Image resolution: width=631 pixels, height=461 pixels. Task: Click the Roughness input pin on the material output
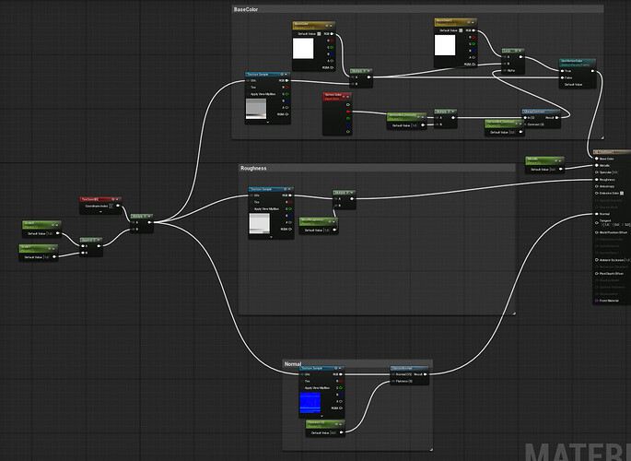[x=596, y=179]
